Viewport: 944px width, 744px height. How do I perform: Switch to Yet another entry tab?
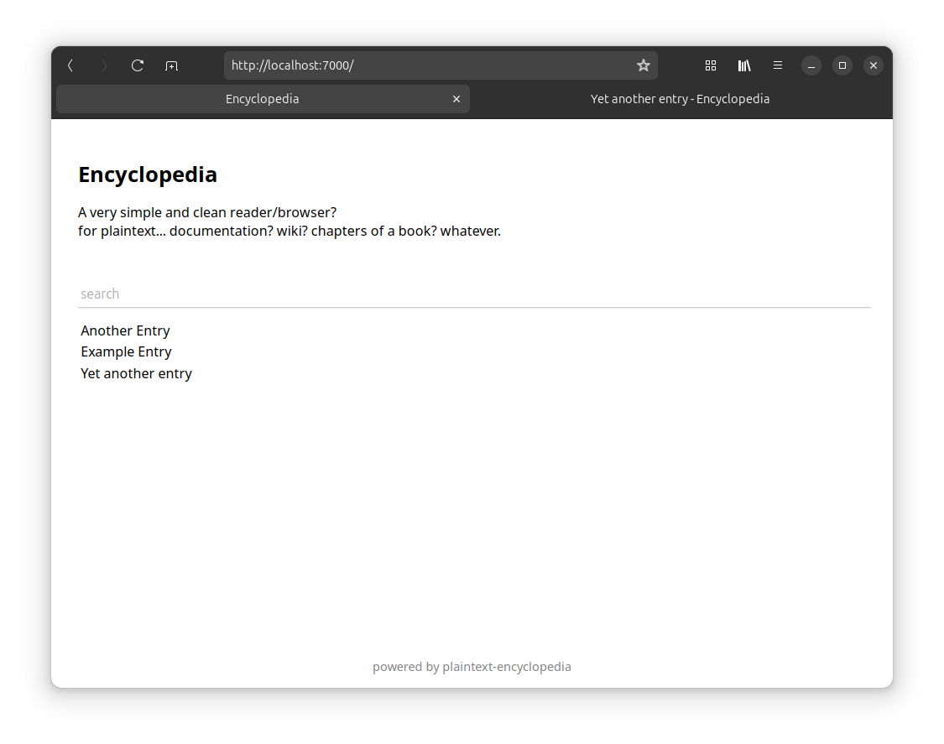680,99
